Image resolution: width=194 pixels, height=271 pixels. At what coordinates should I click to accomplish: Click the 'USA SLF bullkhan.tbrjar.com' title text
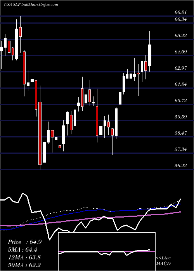31,5
